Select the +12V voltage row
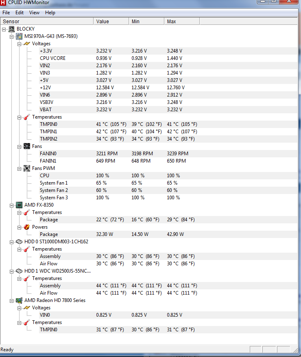This screenshot has height=357, width=301. [168, 88]
